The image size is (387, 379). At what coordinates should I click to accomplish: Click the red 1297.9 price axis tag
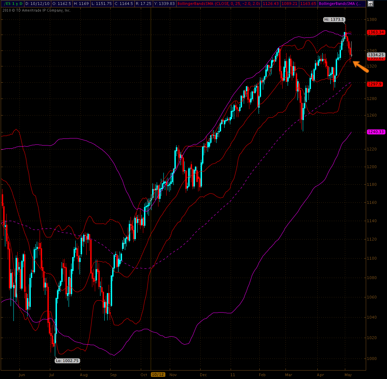(375, 84)
